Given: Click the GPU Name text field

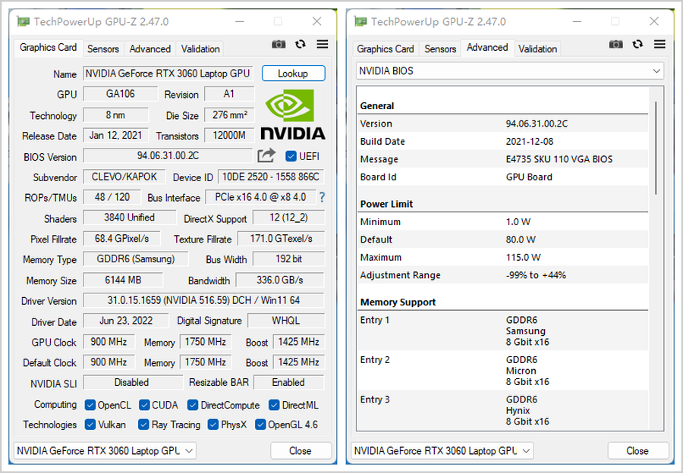Looking at the screenshot, I should click(167, 74).
